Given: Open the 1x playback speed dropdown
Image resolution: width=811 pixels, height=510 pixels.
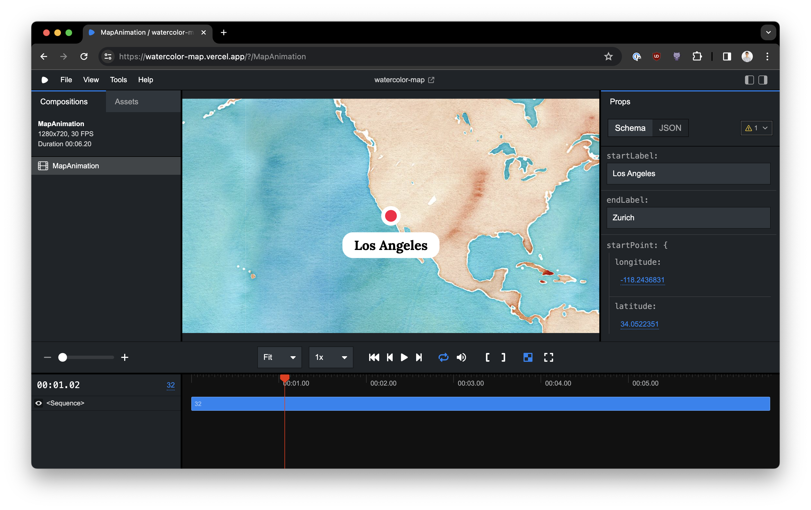Looking at the screenshot, I should coord(331,357).
